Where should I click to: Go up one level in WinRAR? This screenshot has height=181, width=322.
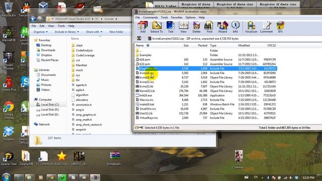coord(139,38)
